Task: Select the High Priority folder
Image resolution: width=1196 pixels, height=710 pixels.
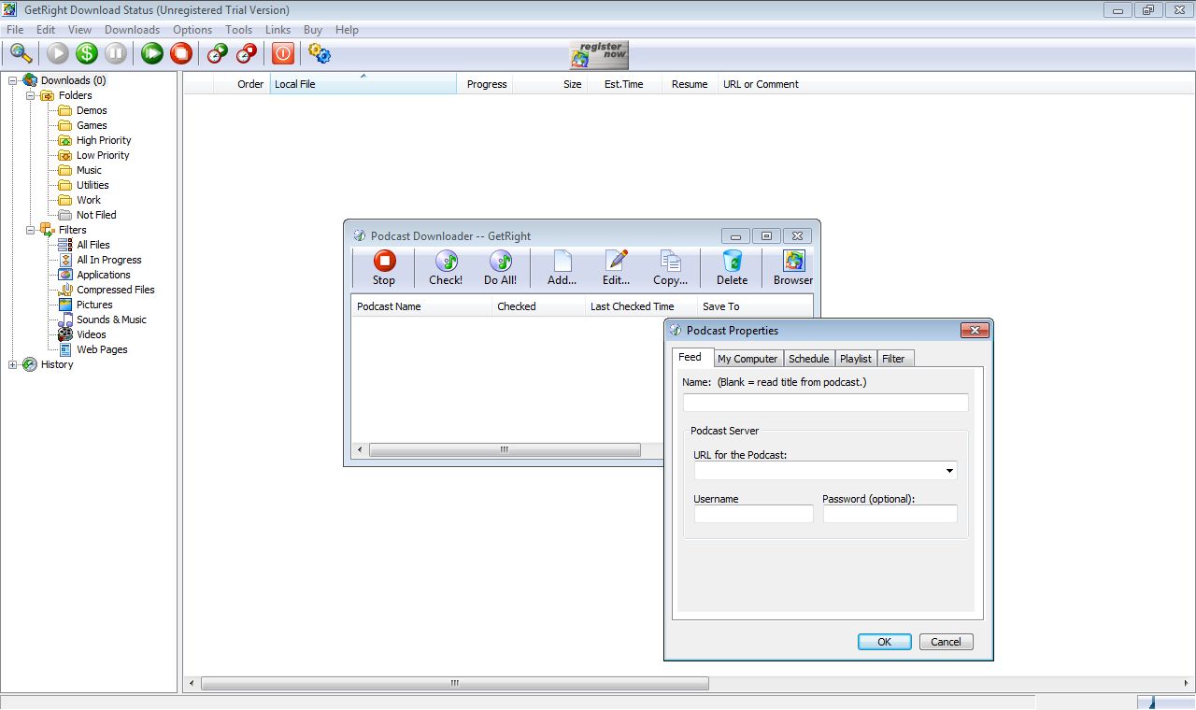Action: 104,140
